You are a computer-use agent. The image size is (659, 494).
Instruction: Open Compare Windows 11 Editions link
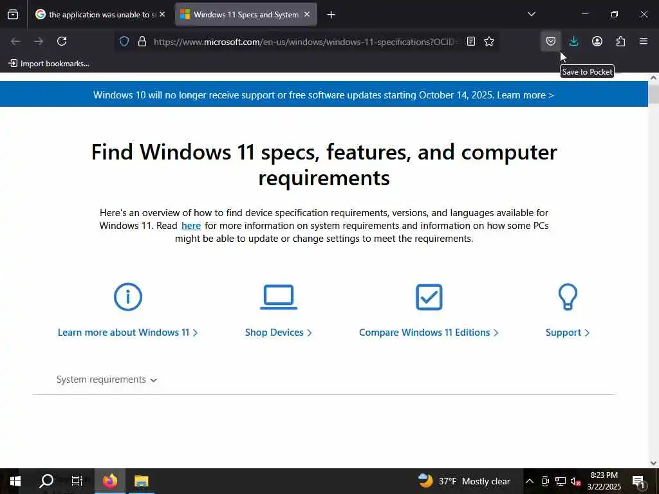point(429,333)
